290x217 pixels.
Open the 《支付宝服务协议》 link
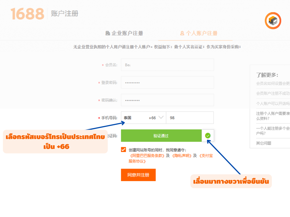point(206,156)
